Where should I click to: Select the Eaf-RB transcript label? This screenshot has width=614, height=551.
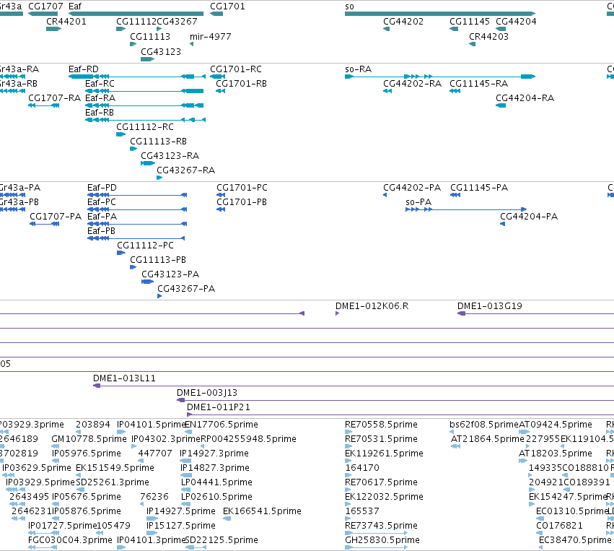tap(100, 113)
